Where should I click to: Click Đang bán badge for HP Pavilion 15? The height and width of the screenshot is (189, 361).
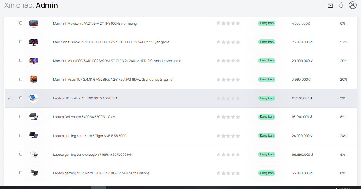tap(267, 98)
